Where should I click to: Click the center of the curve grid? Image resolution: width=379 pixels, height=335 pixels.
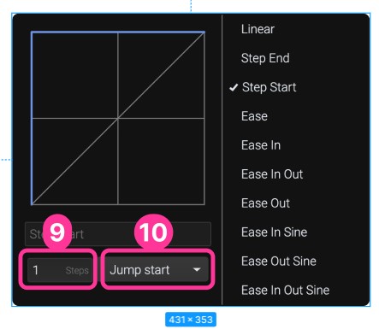(118, 118)
